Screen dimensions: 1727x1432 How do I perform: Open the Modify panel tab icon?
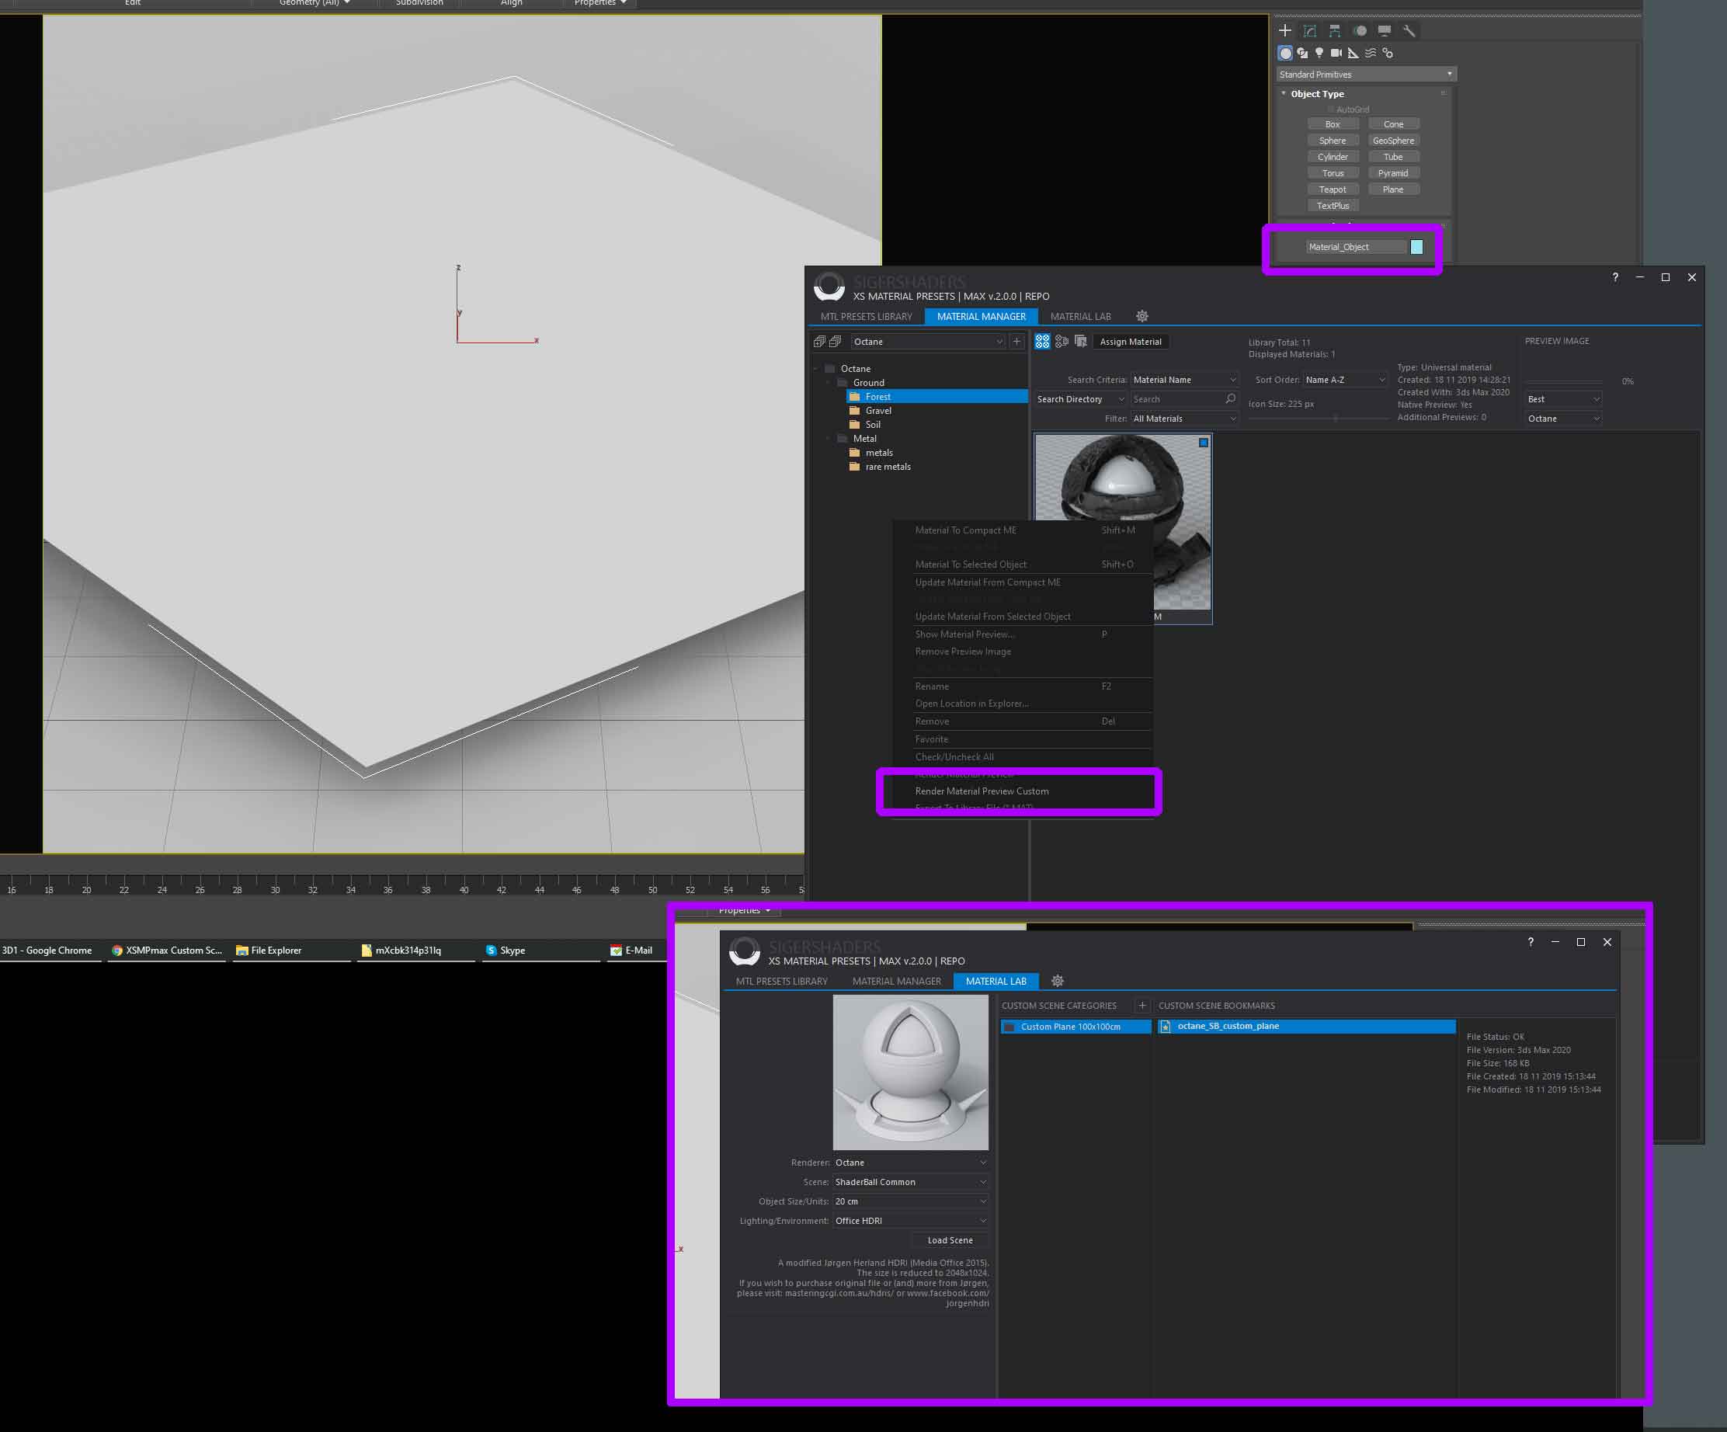1310,31
